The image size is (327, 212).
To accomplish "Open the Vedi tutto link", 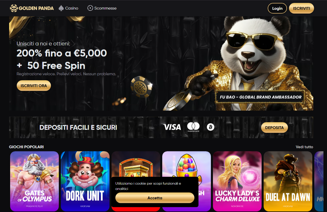I will coord(304,147).
